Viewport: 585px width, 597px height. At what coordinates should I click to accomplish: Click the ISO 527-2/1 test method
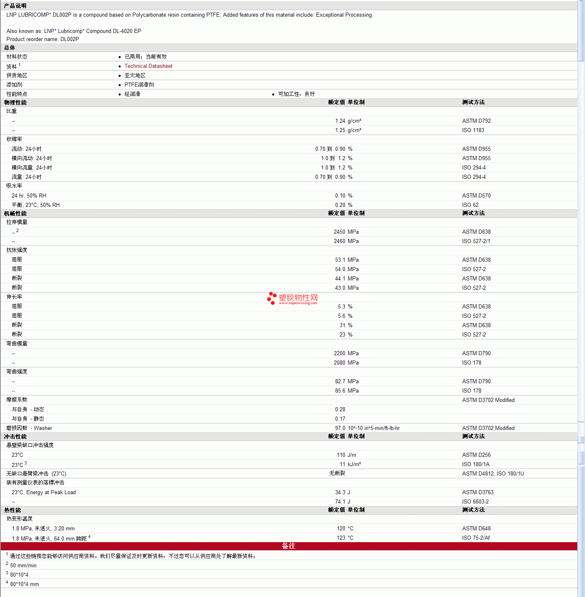[x=476, y=241]
